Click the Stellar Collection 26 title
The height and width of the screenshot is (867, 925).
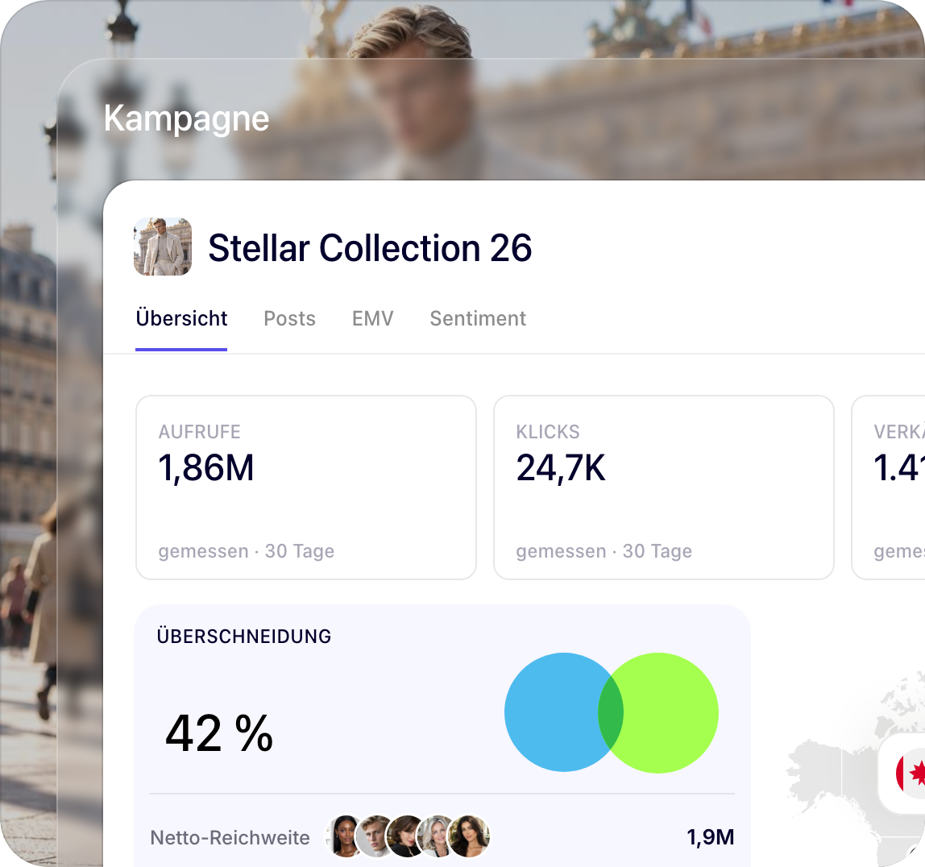tap(370, 247)
